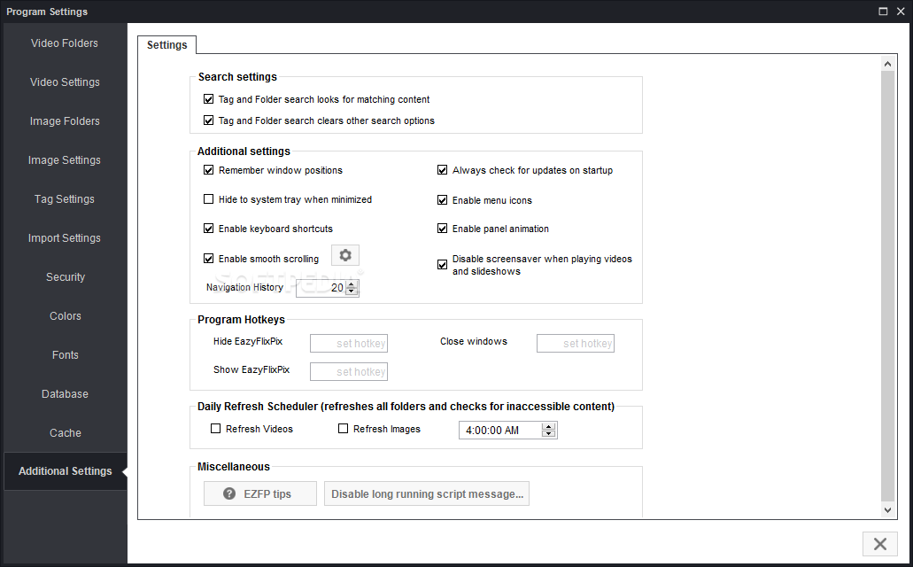Enable Refresh Images in daily scheduler
The width and height of the screenshot is (913, 567).
343,428
